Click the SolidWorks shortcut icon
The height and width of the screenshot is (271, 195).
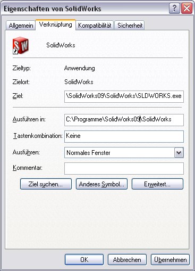point(20,45)
